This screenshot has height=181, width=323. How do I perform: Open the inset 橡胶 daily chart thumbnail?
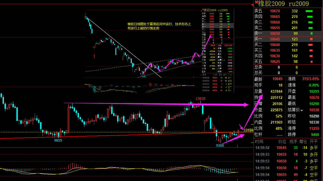pyautogui.click(x=159, y=51)
